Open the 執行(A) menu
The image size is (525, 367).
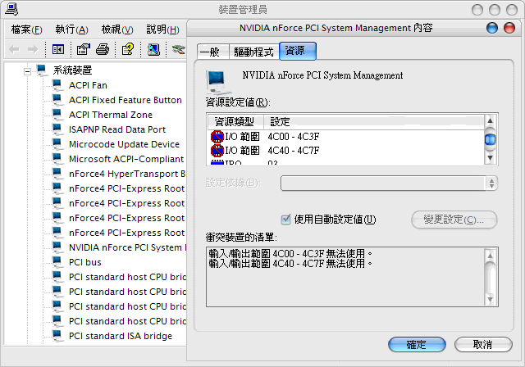pos(71,29)
